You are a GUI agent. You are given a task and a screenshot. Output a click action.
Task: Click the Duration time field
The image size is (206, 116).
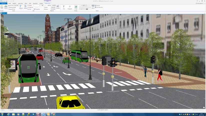[53, 9]
